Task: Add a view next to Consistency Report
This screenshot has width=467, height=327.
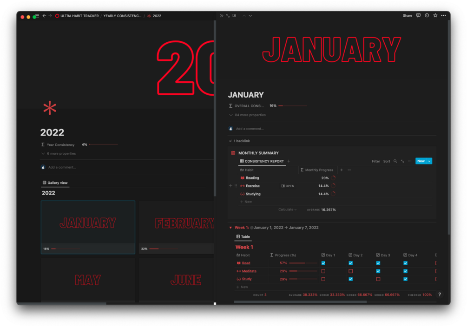Action: [289, 161]
